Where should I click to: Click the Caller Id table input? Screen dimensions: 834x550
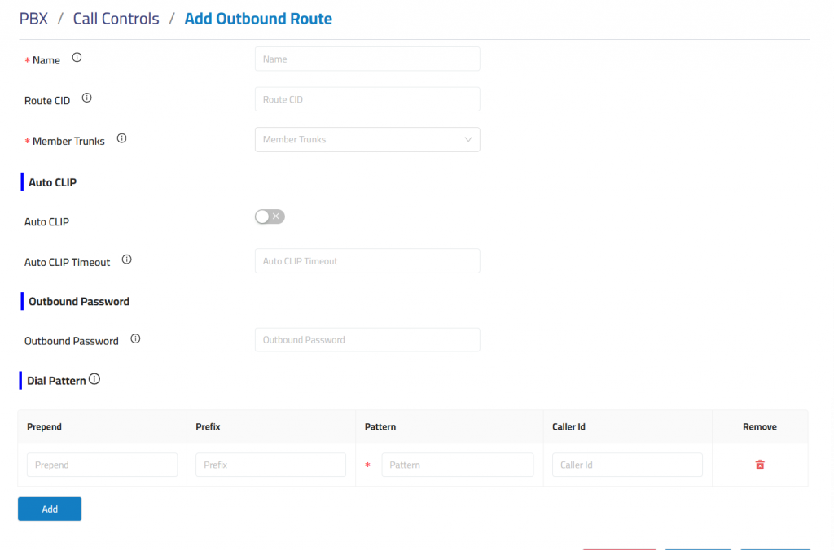point(627,465)
